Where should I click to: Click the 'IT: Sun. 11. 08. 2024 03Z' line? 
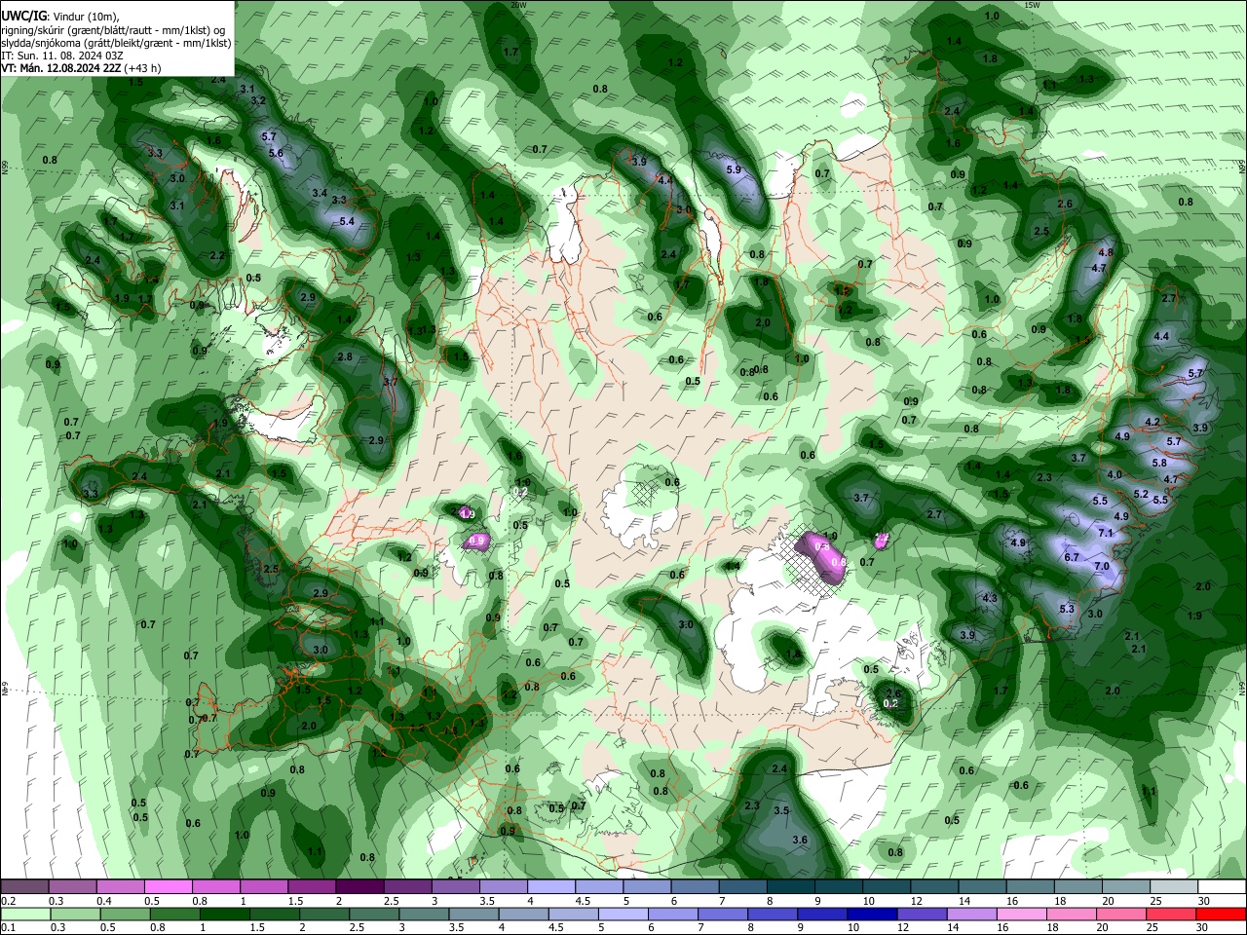pos(62,56)
